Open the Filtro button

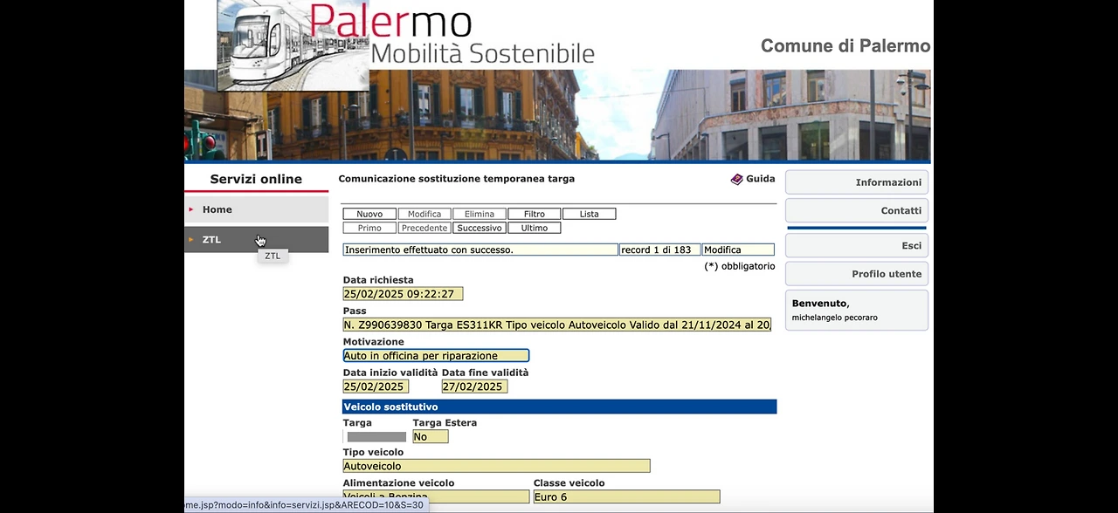[x=535, y=214]
